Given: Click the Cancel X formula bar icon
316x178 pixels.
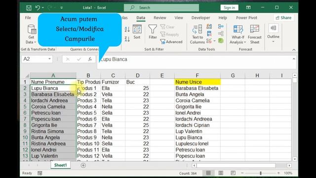Looking at the screenshot, I should click(x=68, y=59).
